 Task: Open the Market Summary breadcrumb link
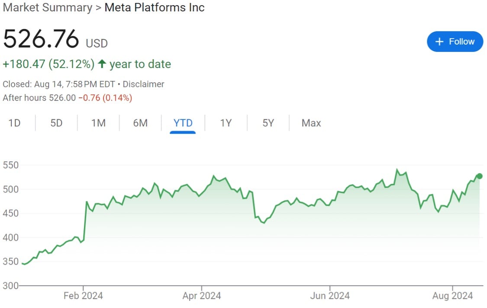point(48,8)
